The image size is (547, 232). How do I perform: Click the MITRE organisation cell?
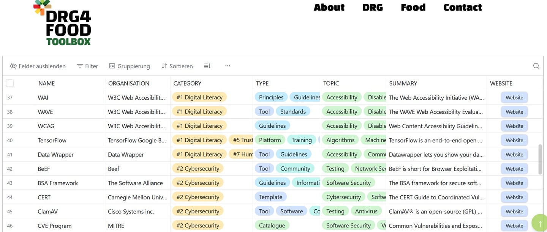click(138, 226)
